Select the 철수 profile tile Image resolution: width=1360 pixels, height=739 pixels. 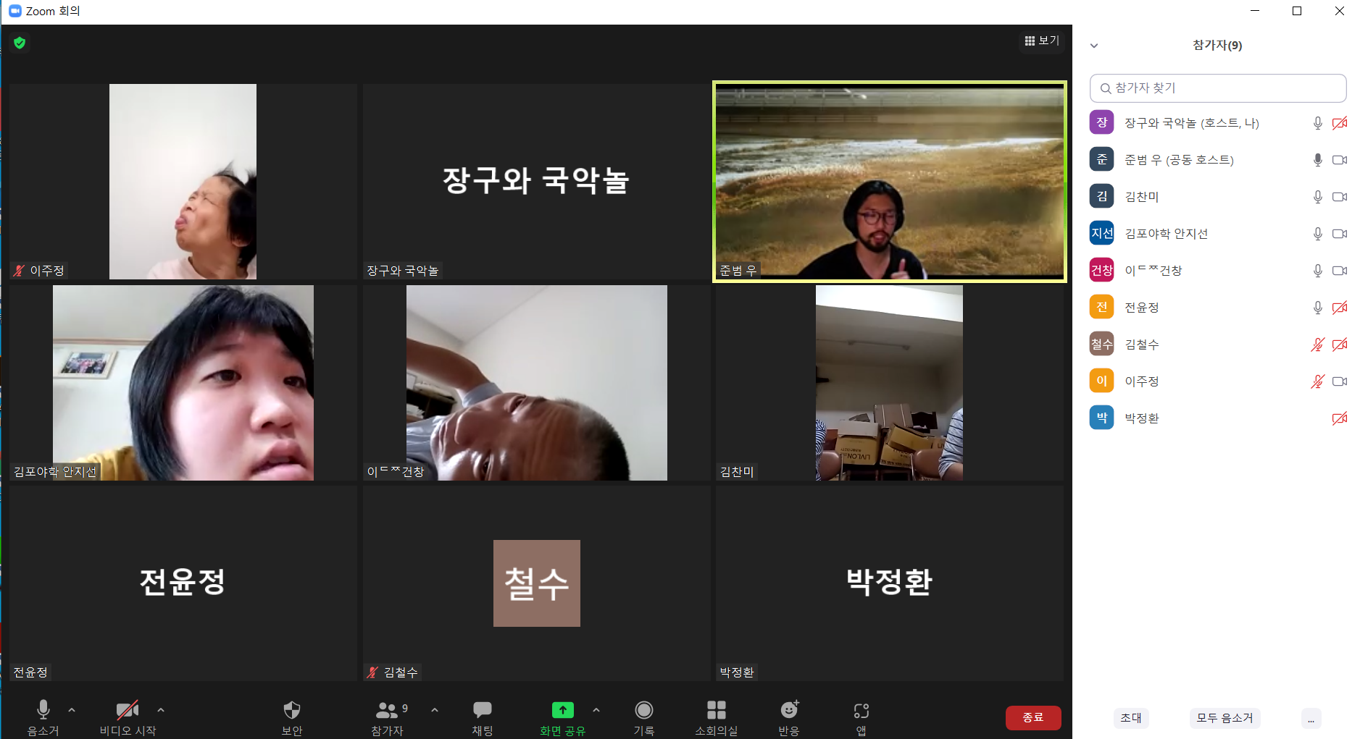coord(536,583)
